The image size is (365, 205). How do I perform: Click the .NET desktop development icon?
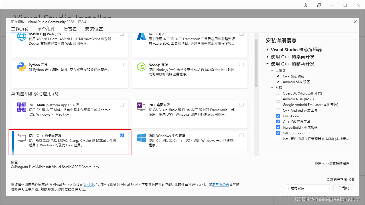click(141, 107)
